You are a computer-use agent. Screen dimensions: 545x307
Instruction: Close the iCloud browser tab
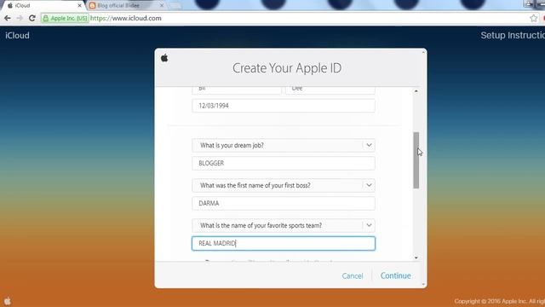(79, 6)
